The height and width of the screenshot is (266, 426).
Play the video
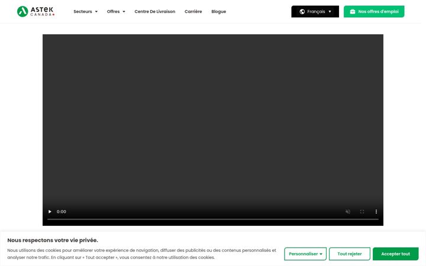coord(50,212)
